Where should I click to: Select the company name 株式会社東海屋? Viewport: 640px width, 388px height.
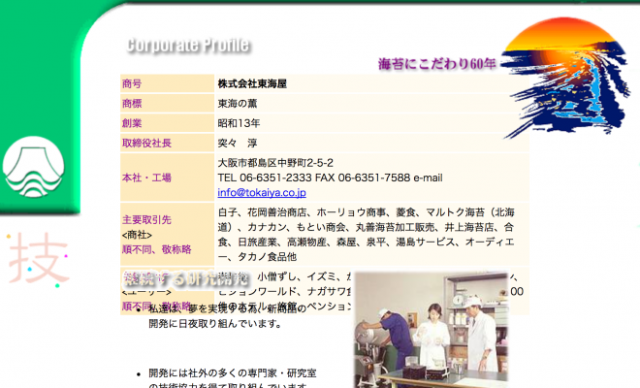click(252, 83)
